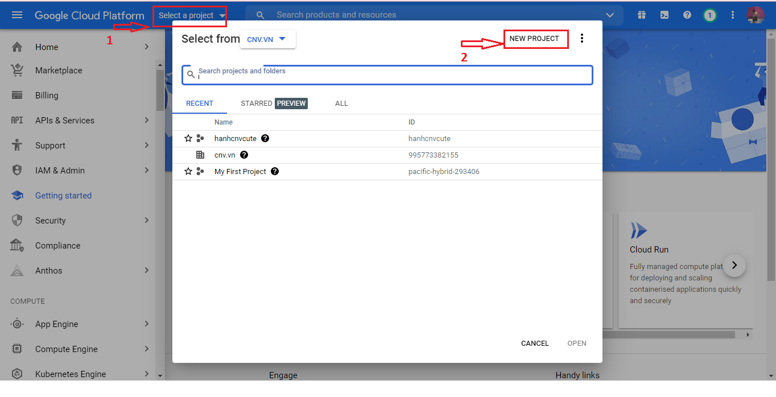Image resolution: width=776 pixels, height=397 pixels.
Task: Click help icon next to cnv.vn
Action: tap(244, 155)
